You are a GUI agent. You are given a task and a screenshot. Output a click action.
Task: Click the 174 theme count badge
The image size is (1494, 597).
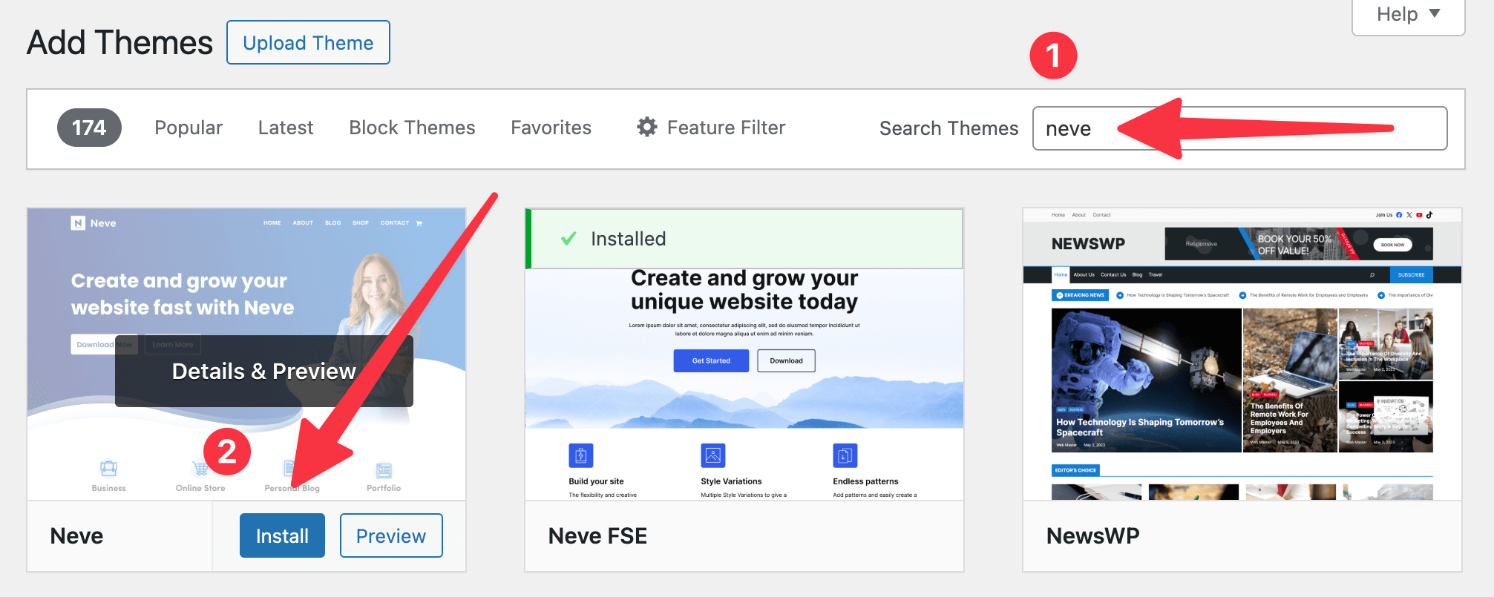coord(89,128)
